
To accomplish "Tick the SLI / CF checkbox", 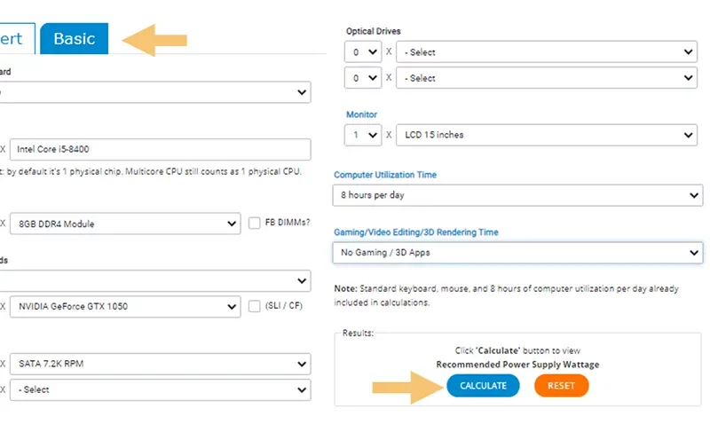I will [x=255, y=306].
